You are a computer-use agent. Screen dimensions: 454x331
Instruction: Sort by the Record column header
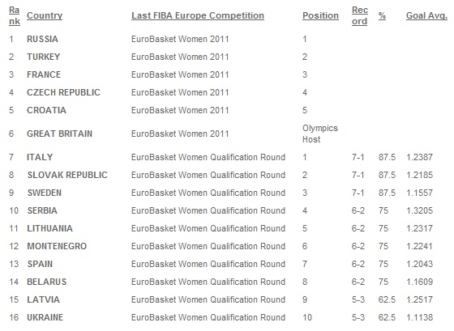click(x=360, y=15)
